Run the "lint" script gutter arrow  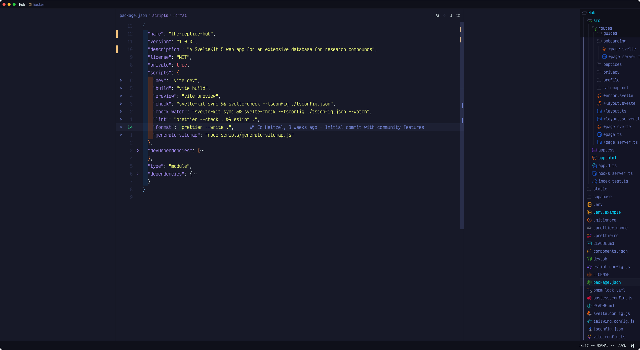point(121,119)
